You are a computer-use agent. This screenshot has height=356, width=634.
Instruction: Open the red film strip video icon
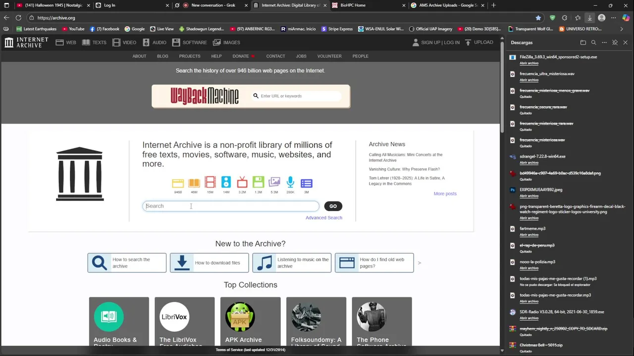click(x=210, y=182)
